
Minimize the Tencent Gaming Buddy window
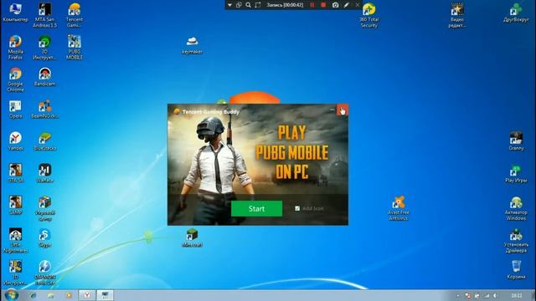[x=332, y=110]
